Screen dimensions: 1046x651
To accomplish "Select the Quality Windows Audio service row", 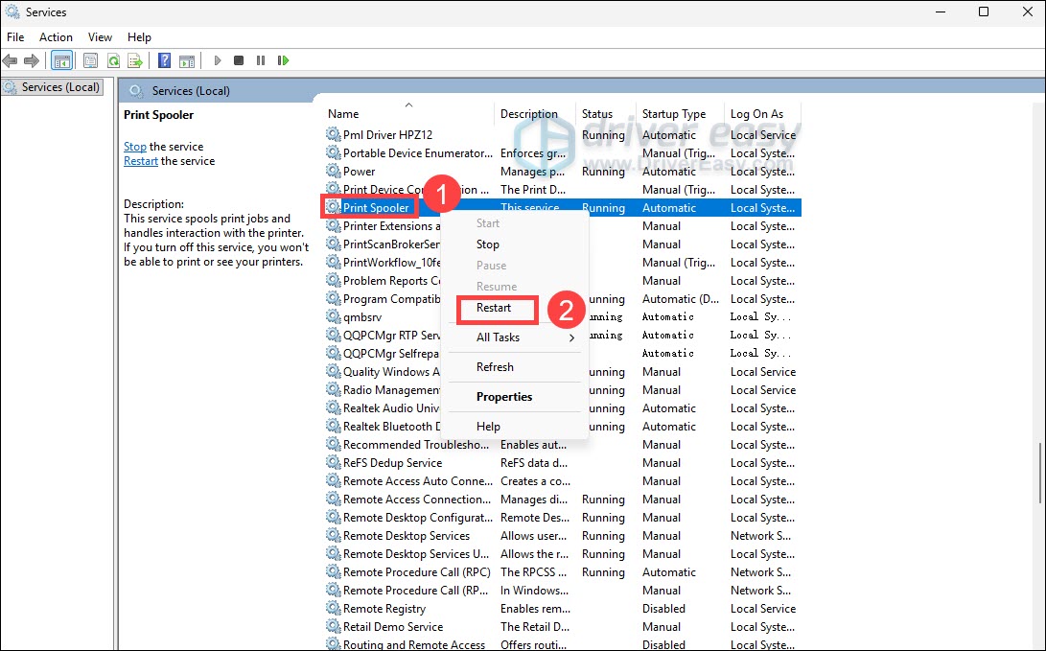I will coord(563,372).
